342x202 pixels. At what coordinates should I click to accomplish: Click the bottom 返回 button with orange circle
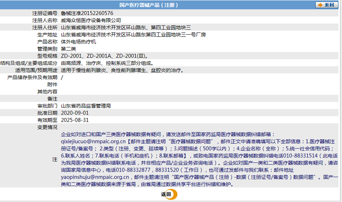(x=169, y=194)
